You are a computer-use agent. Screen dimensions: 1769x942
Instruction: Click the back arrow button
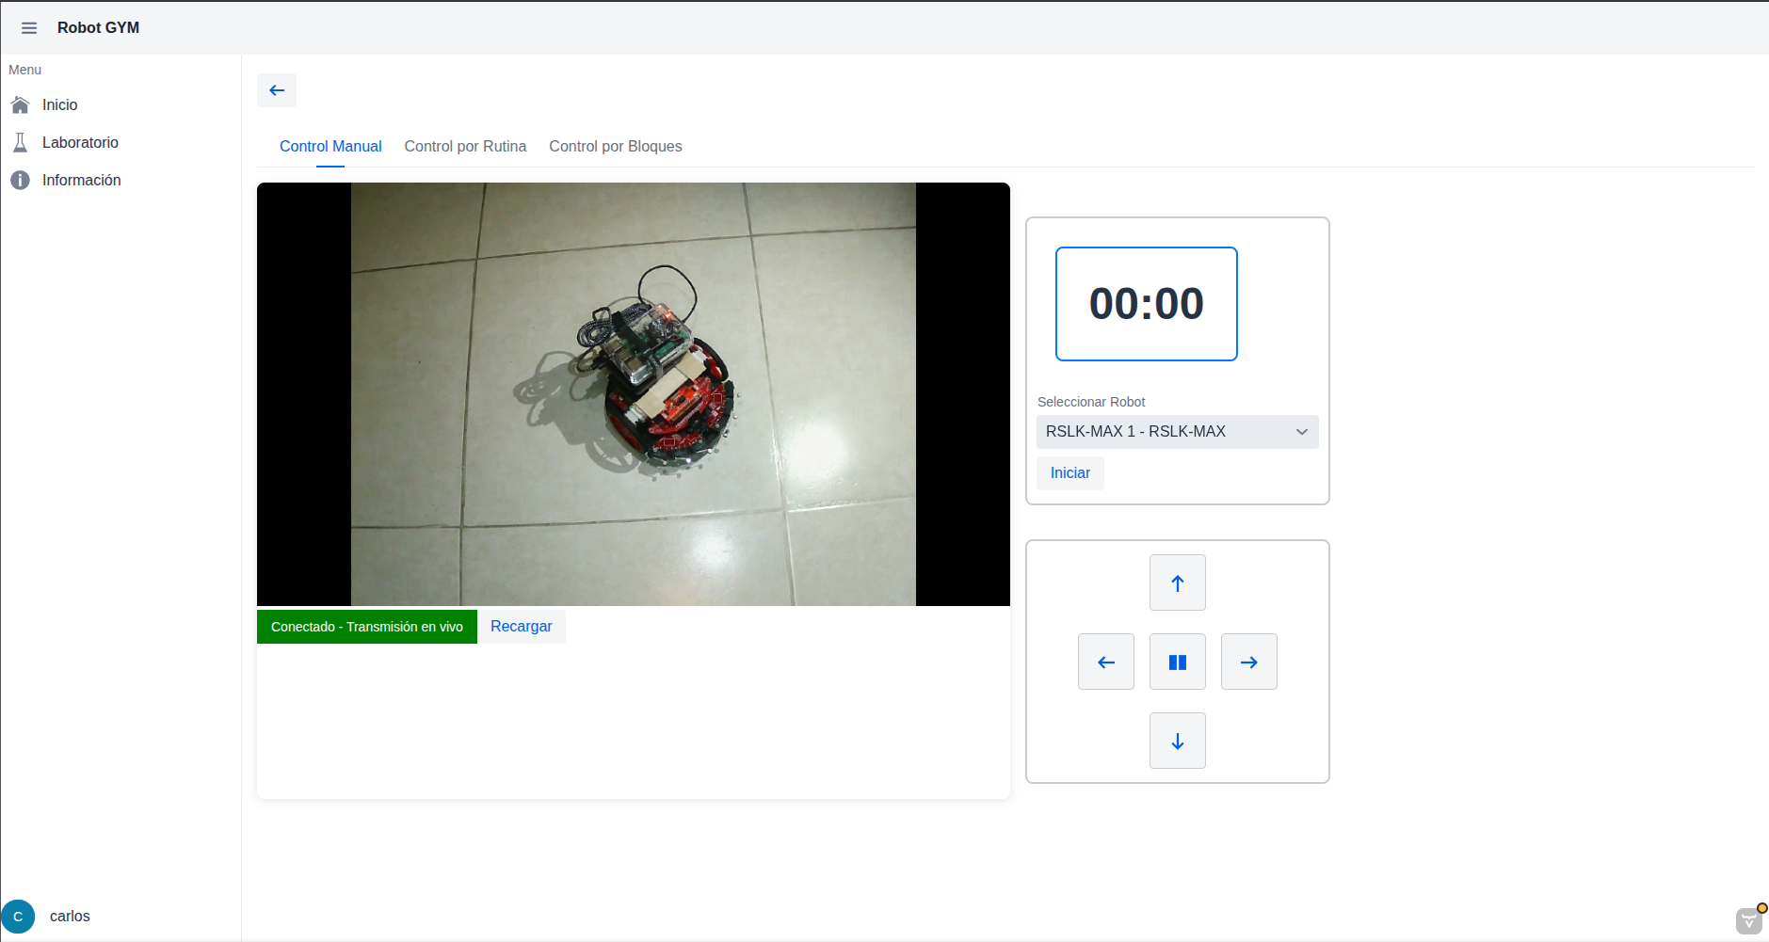[x=277, y=90]
